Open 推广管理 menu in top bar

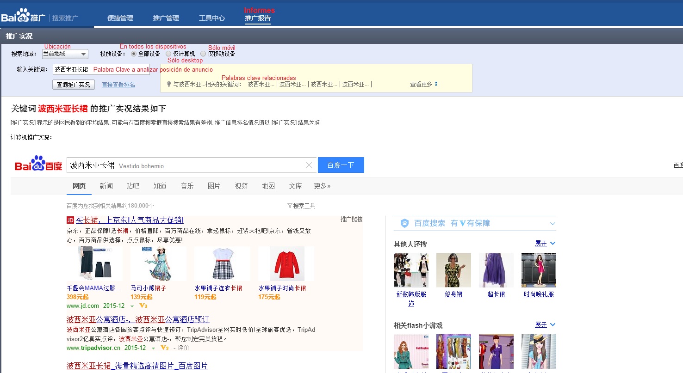166,18
